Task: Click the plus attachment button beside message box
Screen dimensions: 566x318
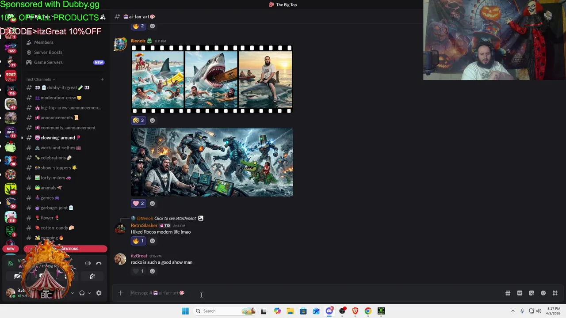Action: point(120,293)
